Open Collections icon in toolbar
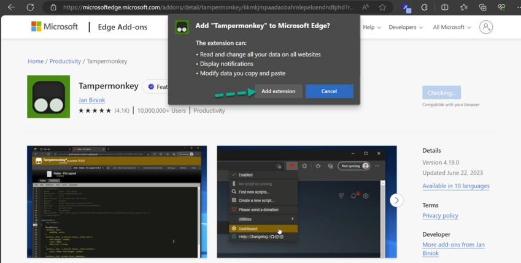This screenshot has width=521, height=263. (x=483, y=7)
